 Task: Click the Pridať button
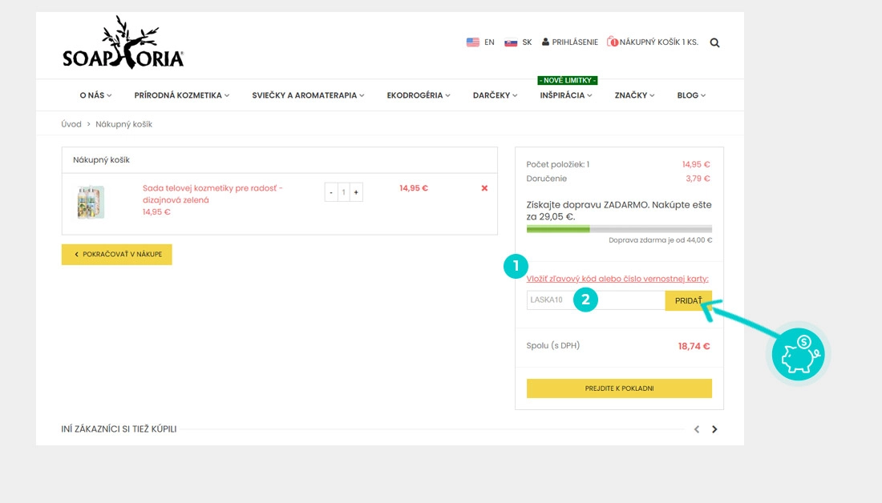[x=689, y=300]
